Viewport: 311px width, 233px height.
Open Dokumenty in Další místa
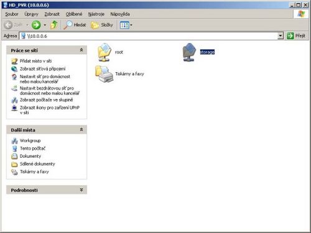(30, 156)
